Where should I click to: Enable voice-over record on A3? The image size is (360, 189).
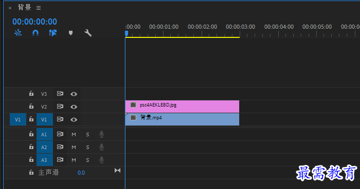click(101, 160)
